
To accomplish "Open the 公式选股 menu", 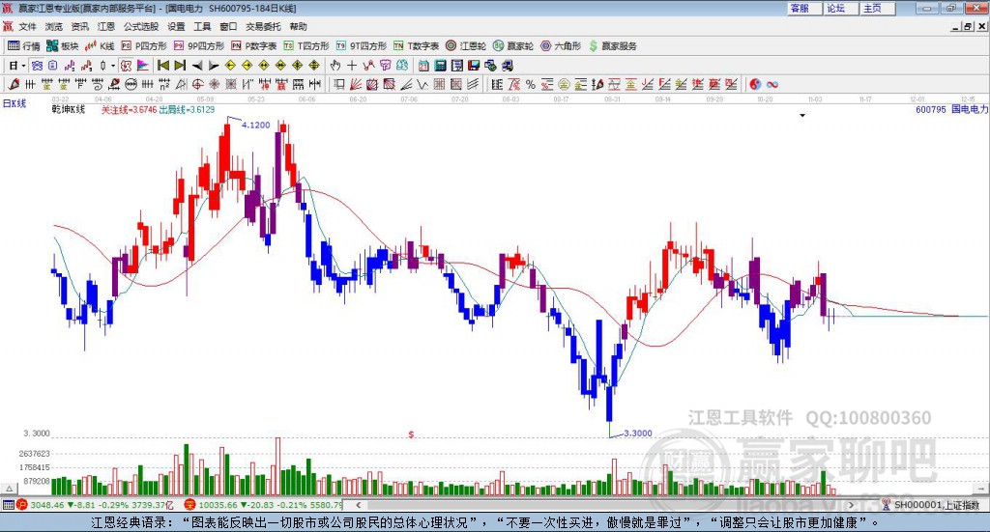I will [x=141, y=26].
